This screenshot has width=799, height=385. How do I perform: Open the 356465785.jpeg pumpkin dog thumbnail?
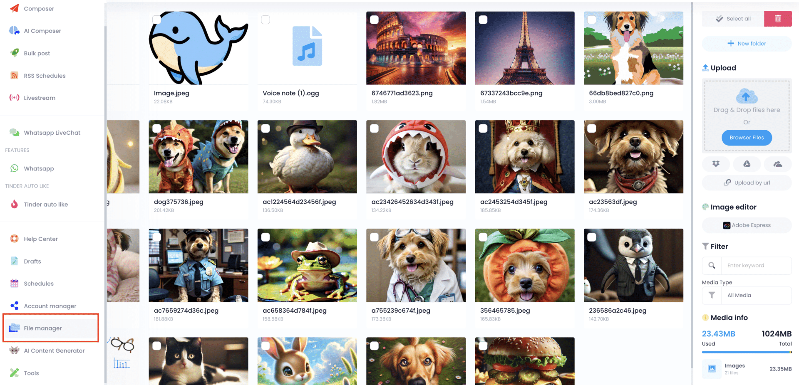525,265
